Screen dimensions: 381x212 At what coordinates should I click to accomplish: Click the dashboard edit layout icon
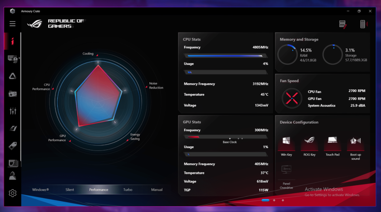click(343, 25)
